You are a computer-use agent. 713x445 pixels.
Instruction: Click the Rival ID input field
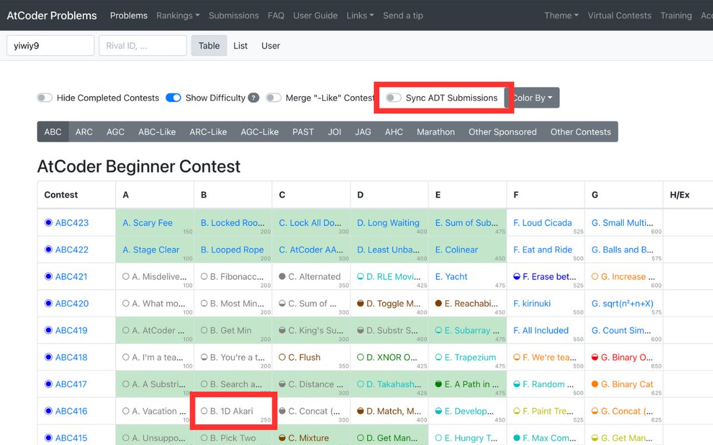pos(143,46)
